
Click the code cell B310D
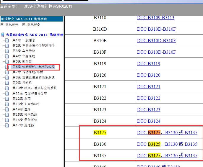coord(100,29)
